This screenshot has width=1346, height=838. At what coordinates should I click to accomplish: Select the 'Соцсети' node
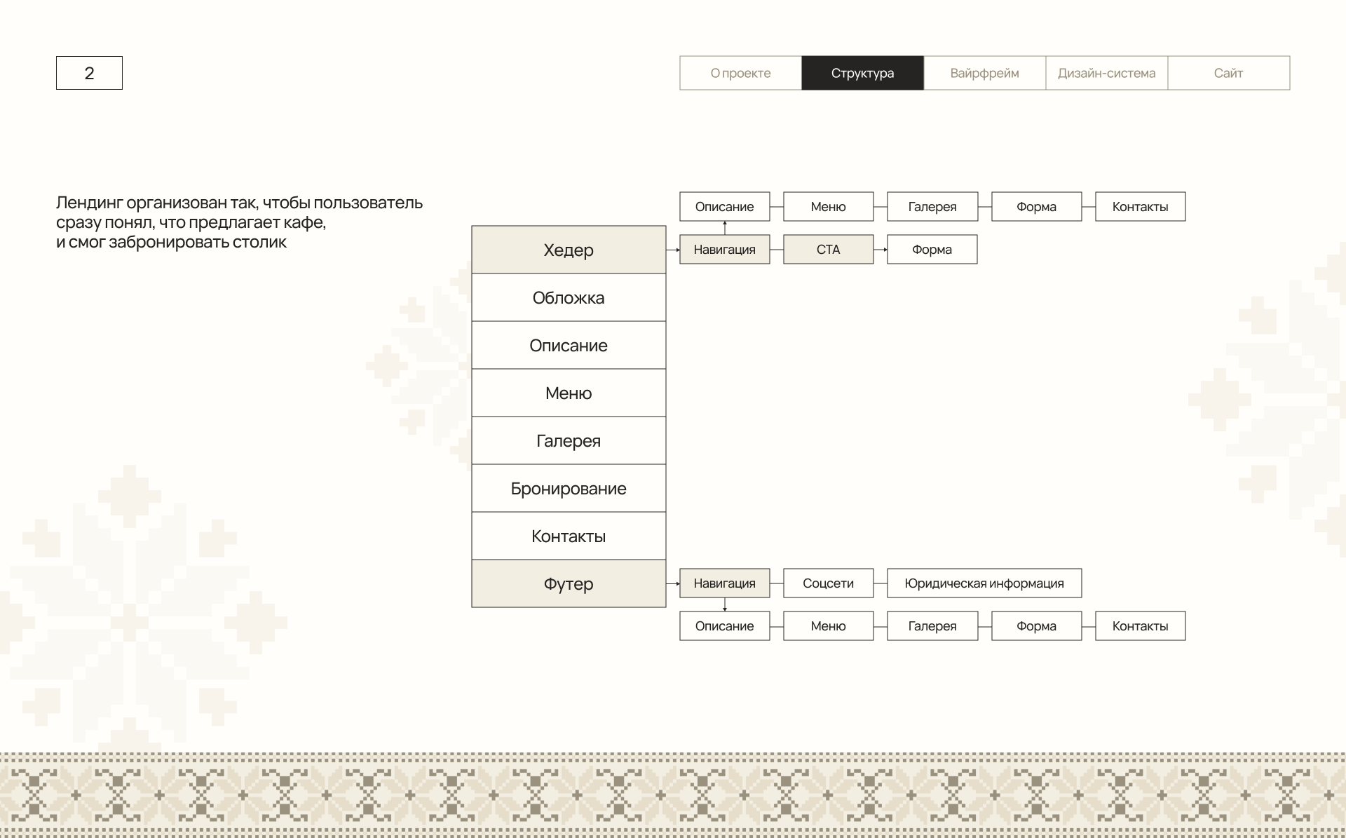pos(828,583)
